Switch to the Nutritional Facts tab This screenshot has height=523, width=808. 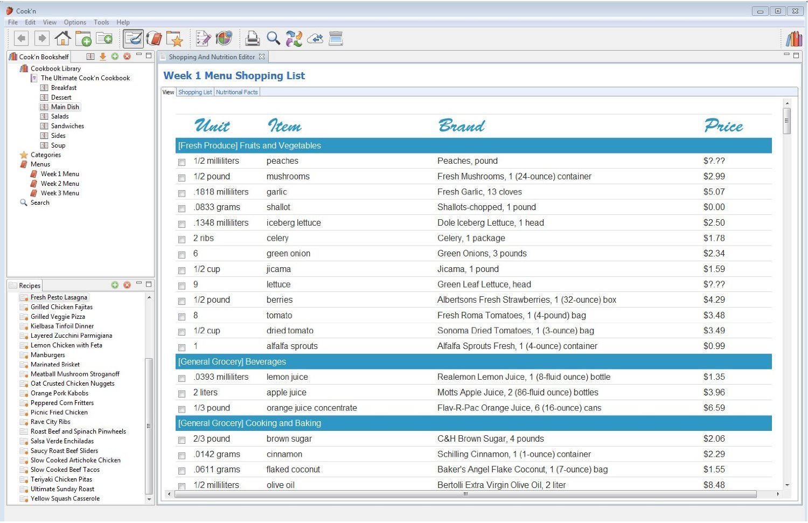pyautogui.click(x=237, y=93)
